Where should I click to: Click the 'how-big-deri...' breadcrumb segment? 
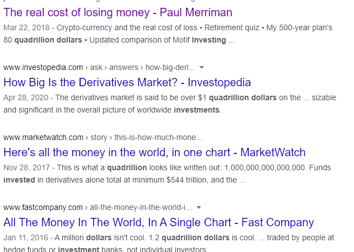coord(170,67)
